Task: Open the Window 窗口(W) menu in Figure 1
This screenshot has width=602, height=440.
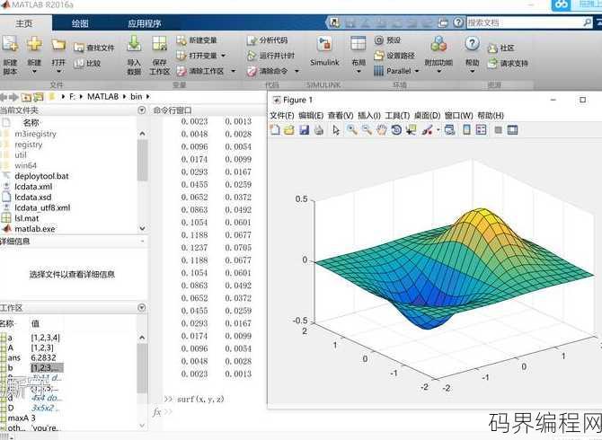Action: pos(458,116)
